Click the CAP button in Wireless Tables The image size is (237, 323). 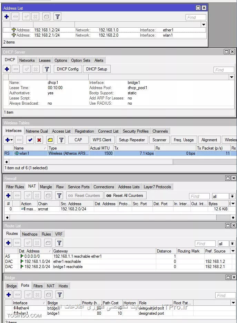[x=78, y=140]
